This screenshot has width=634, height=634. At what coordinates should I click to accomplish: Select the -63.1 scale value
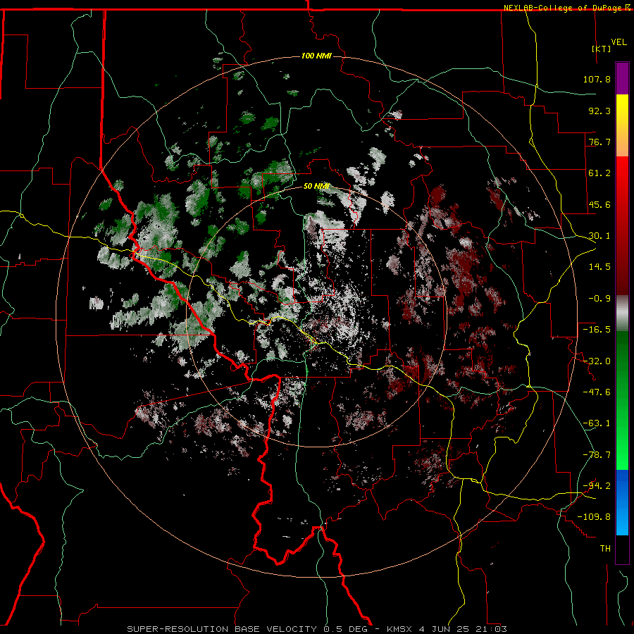pyautogui.click(x=597, y=423)
